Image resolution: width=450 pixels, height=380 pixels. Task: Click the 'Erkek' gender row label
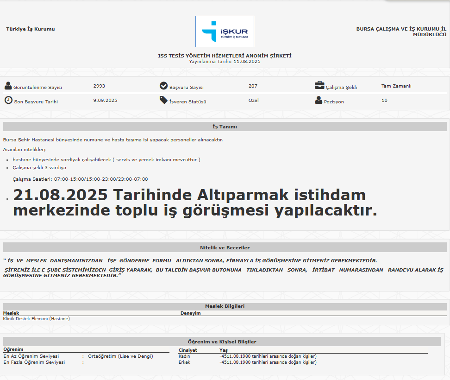coord(185,362)
